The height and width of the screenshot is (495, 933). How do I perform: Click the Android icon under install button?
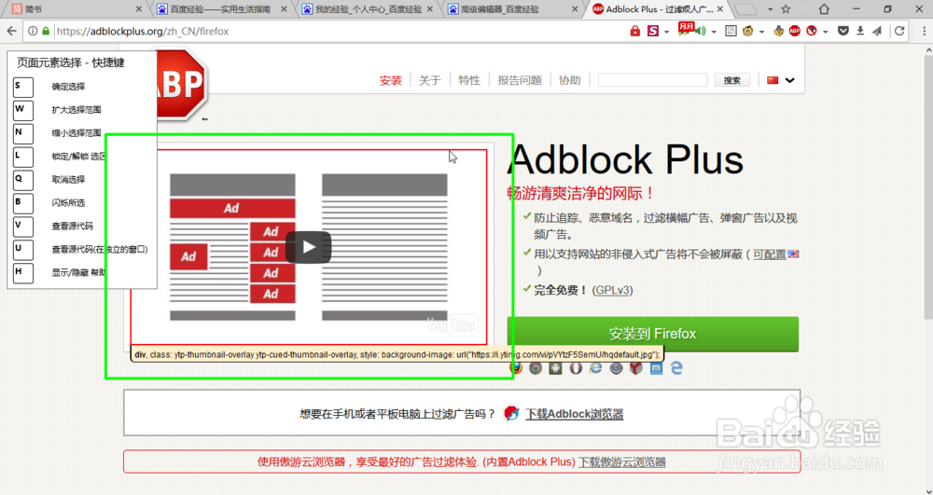click(x=556, y=368)
